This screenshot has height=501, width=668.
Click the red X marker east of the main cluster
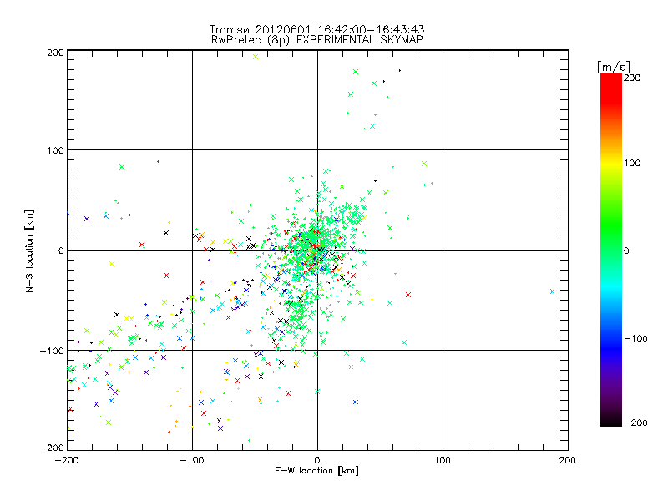tap(408, 295)
